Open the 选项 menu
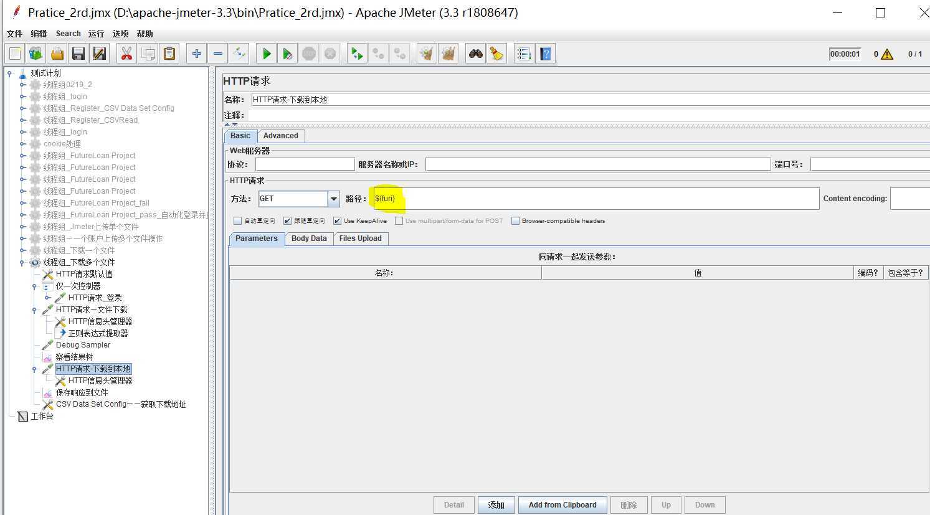This screenshot has height=515, width=930. tap(120, 34)
